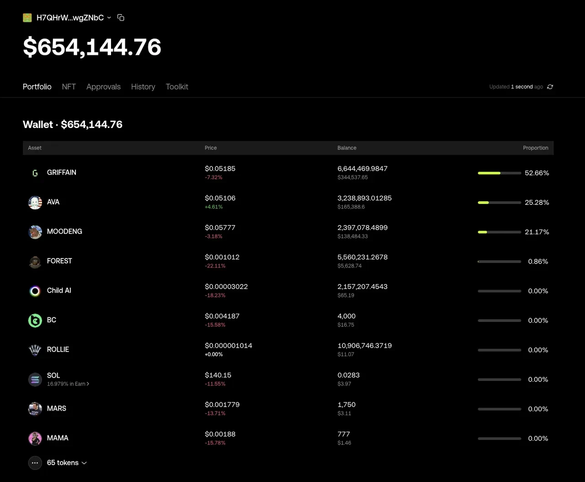Image resolution: width=585 pixels, height=482 pixels.
Task: Click the GRIFFAIN proportion bar
Action: (x=500, y=173)
